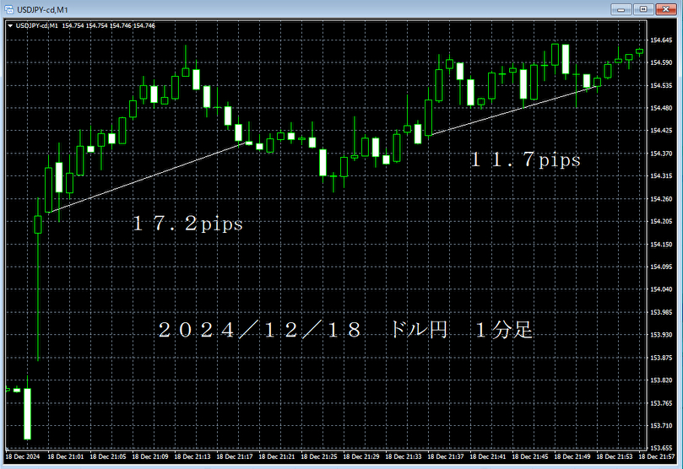Click the 154.315 price scale label

[x=661, y=175]
